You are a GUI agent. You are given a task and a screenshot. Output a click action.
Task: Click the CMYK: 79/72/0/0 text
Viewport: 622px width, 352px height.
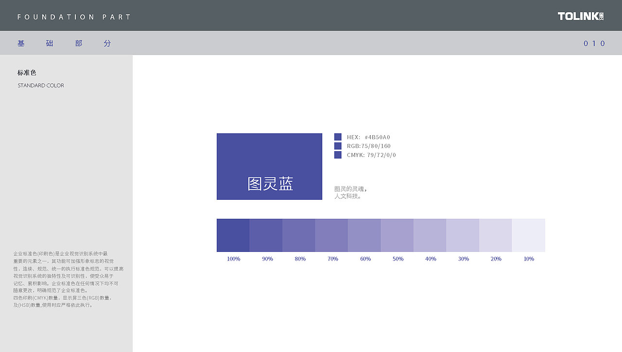[x=371, y=155]
